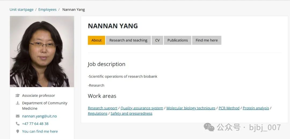Click the department icon beside Community Medicine
The height and width of the screenshot is (139, 290).
(x=17, y=103)
